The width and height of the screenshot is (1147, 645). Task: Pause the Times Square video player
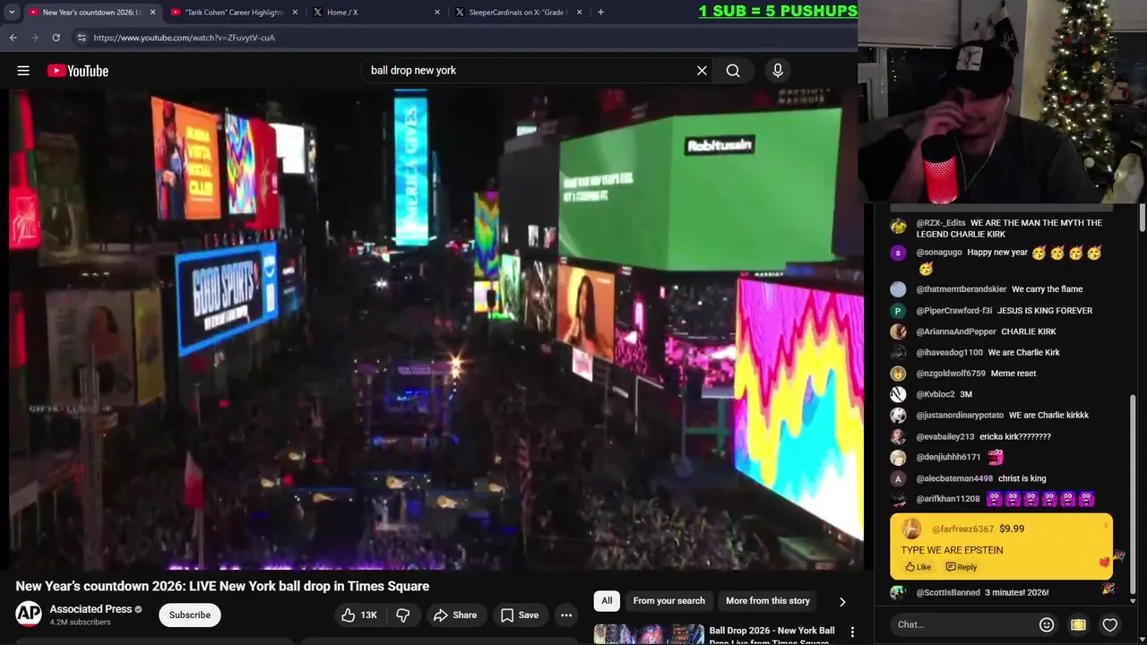436,329
